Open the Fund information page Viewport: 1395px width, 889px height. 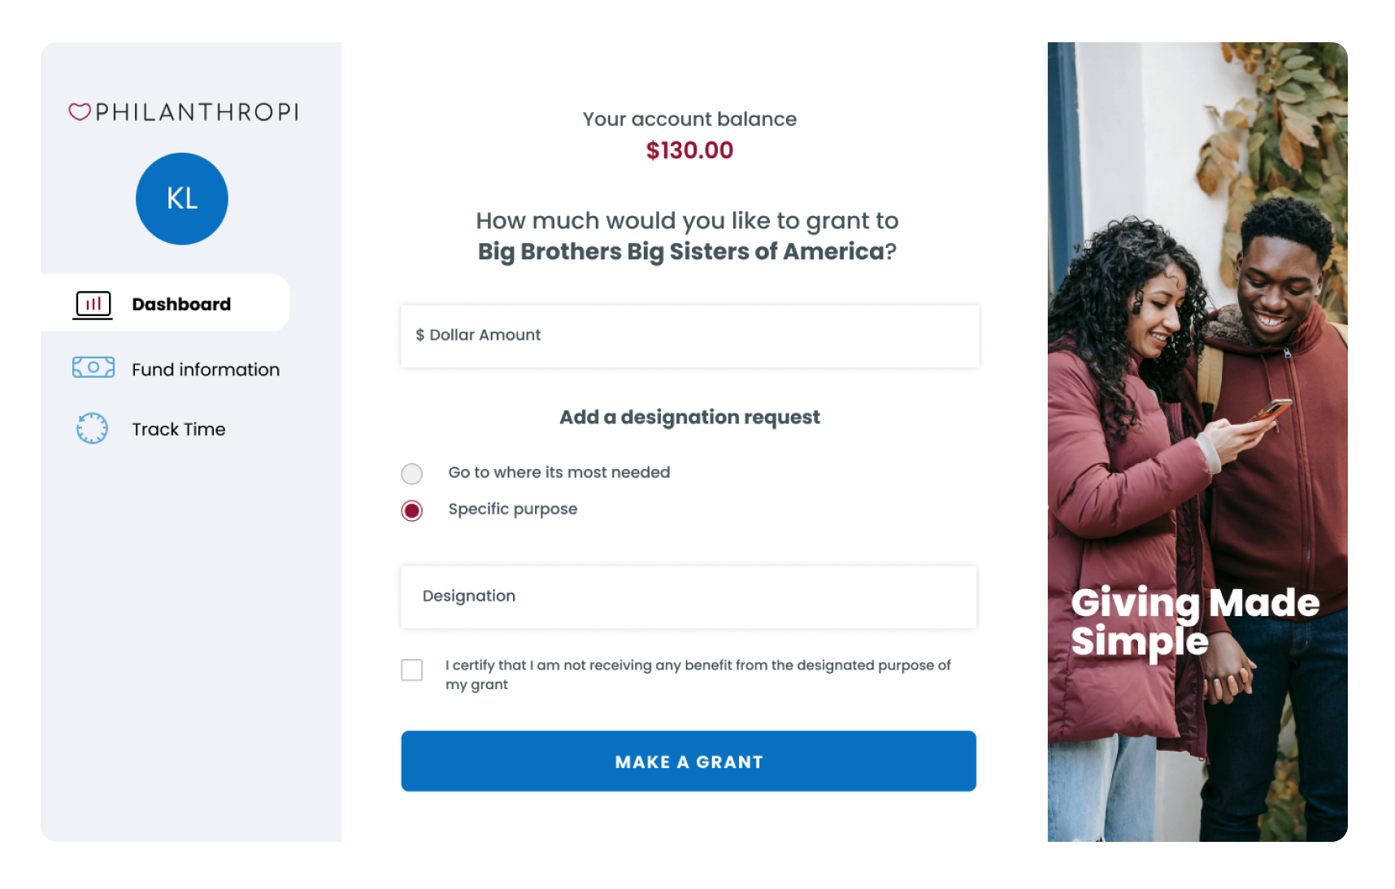[205, 369]
